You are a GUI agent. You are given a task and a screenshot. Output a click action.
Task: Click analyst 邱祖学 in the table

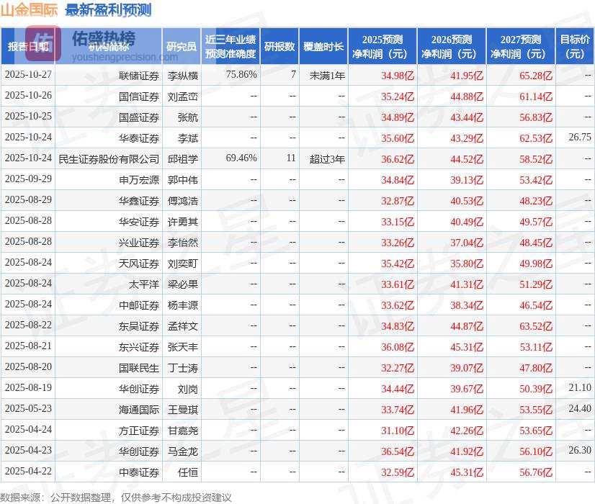pyautogui.click(x=183, y=158)
